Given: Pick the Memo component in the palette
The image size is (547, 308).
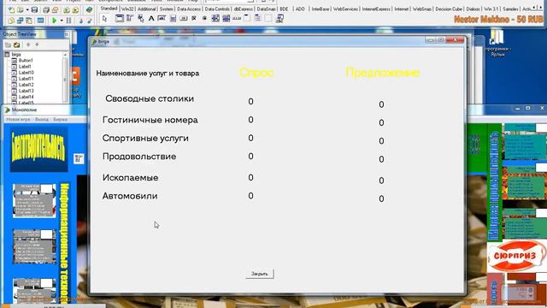Looking at the screenshot, I should pyautogui.click(x=173, y=18).
